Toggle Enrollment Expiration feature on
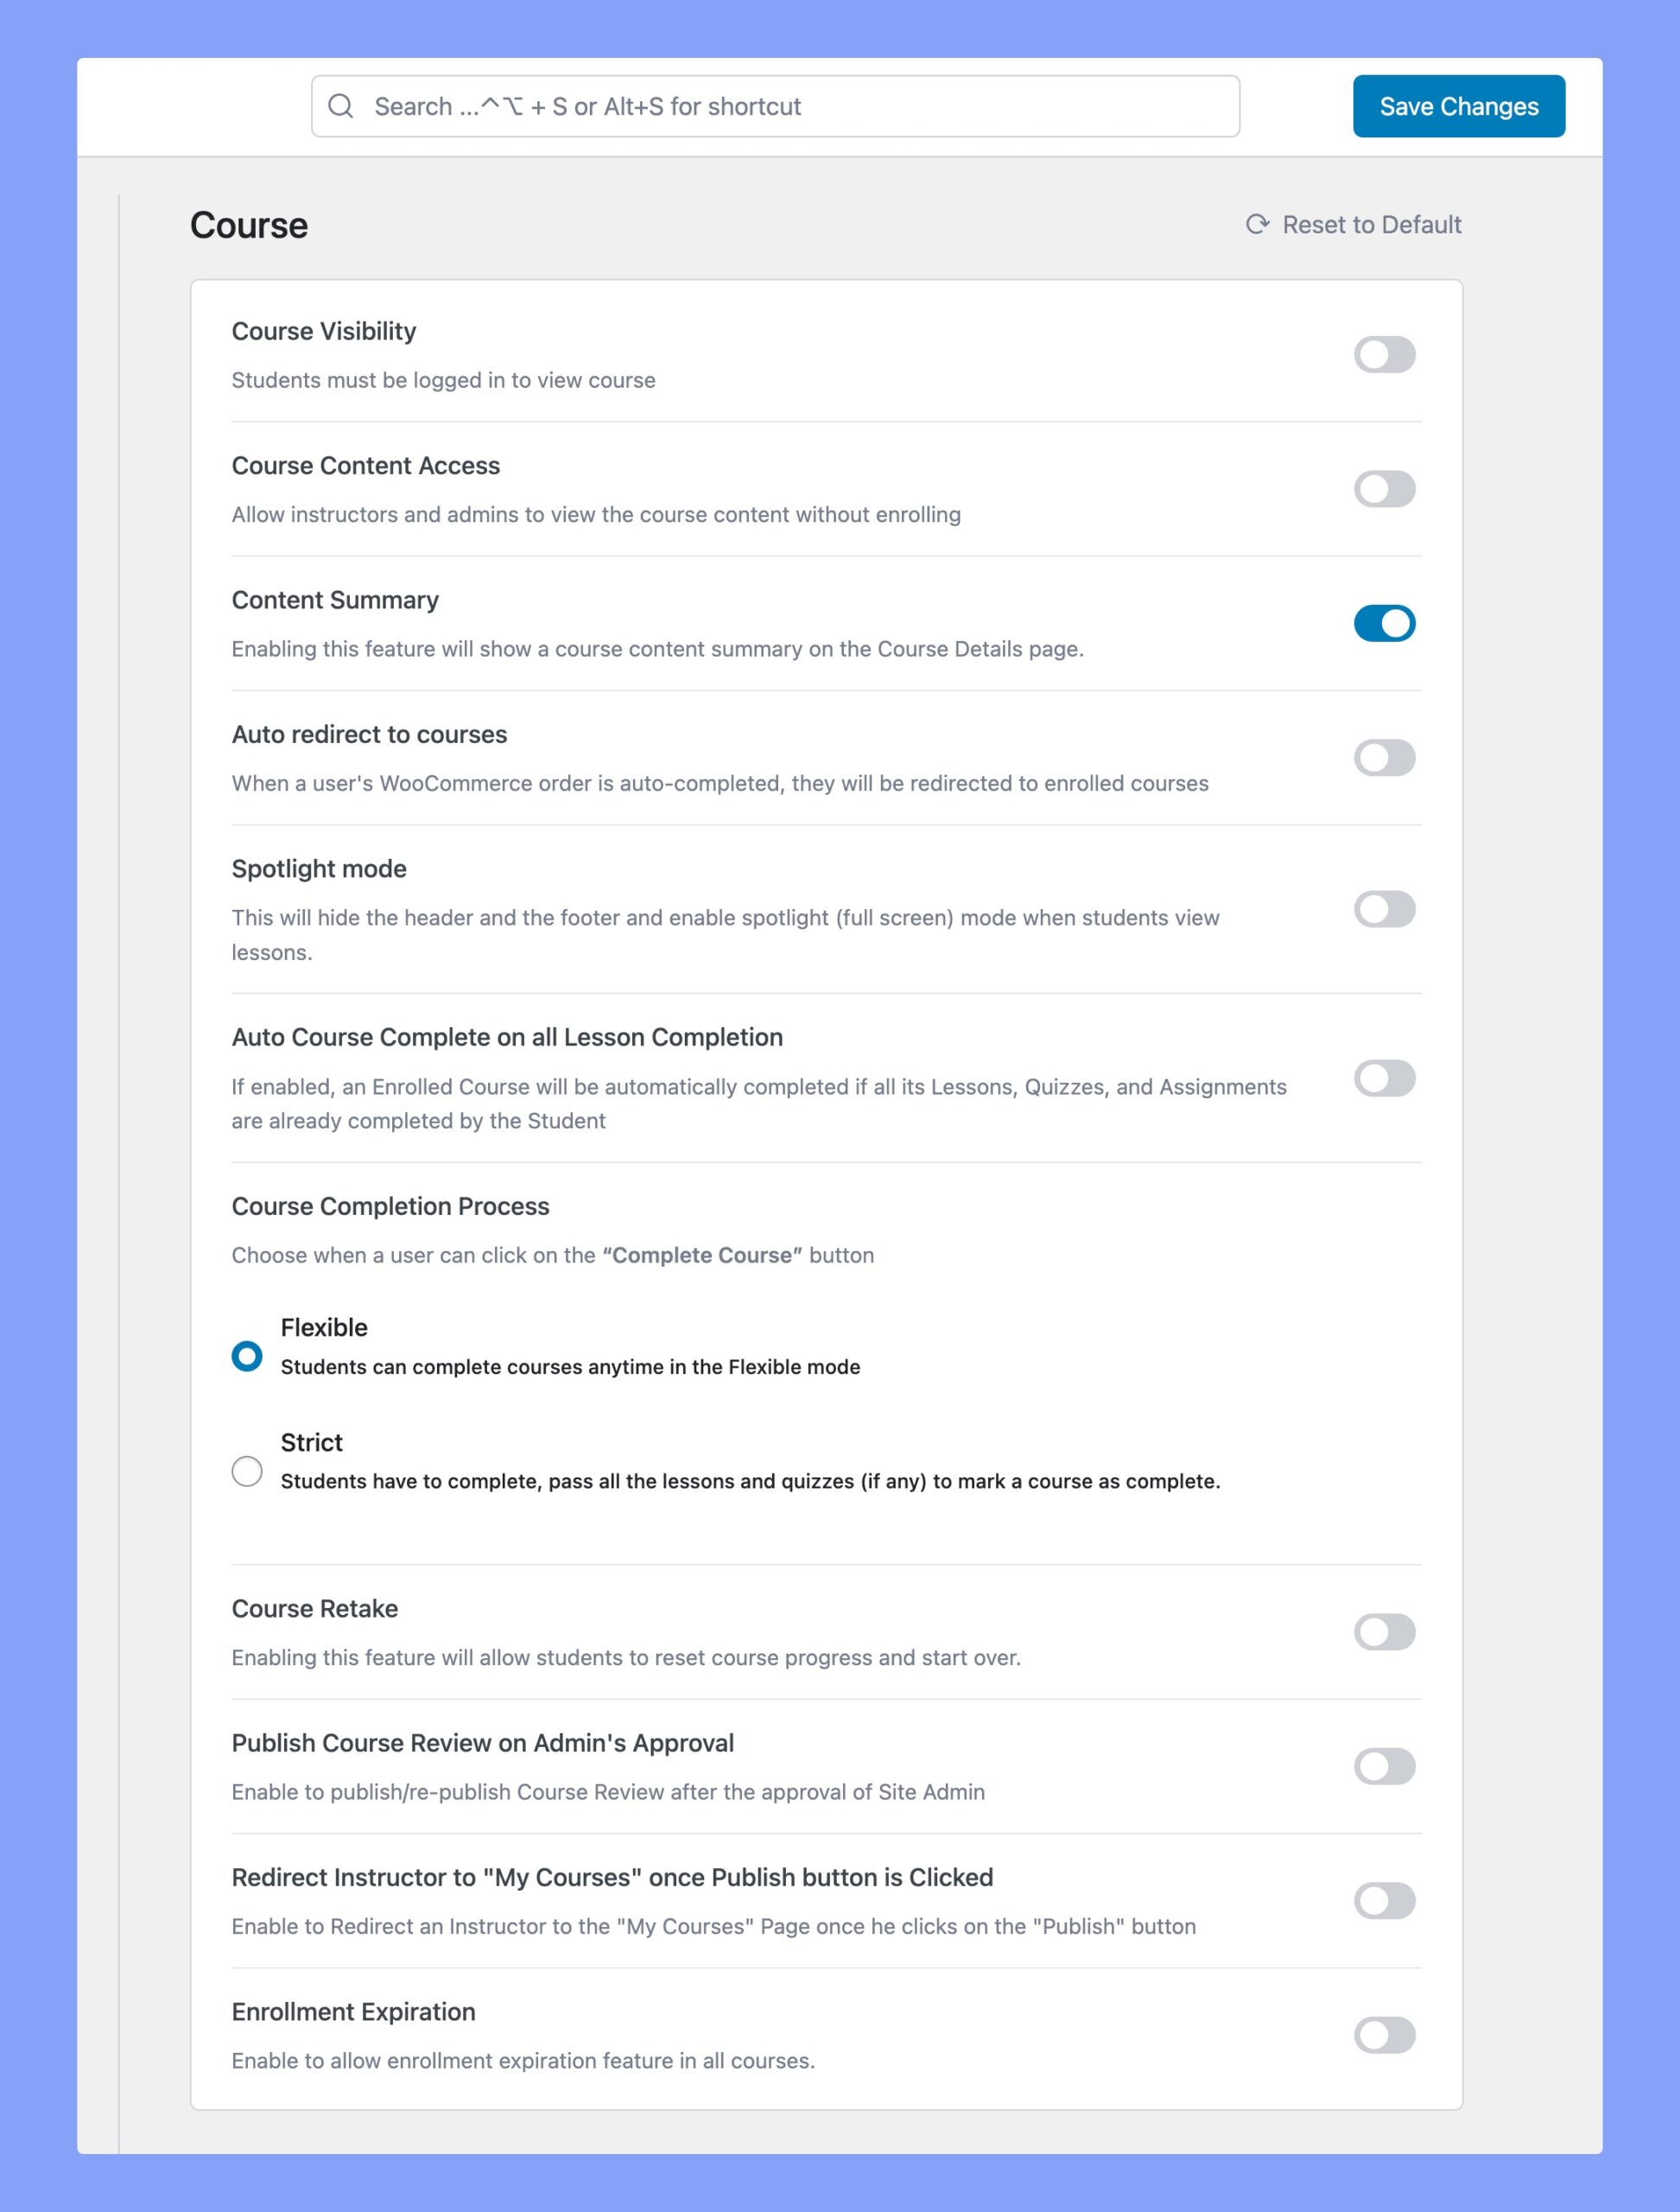1680x2212 pixels. 1385,2034
